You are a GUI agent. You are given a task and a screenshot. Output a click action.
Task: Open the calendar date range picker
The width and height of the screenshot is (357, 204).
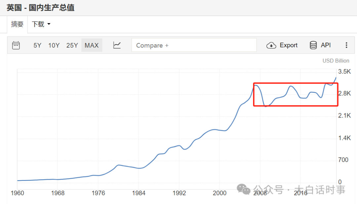pos(16,45)
